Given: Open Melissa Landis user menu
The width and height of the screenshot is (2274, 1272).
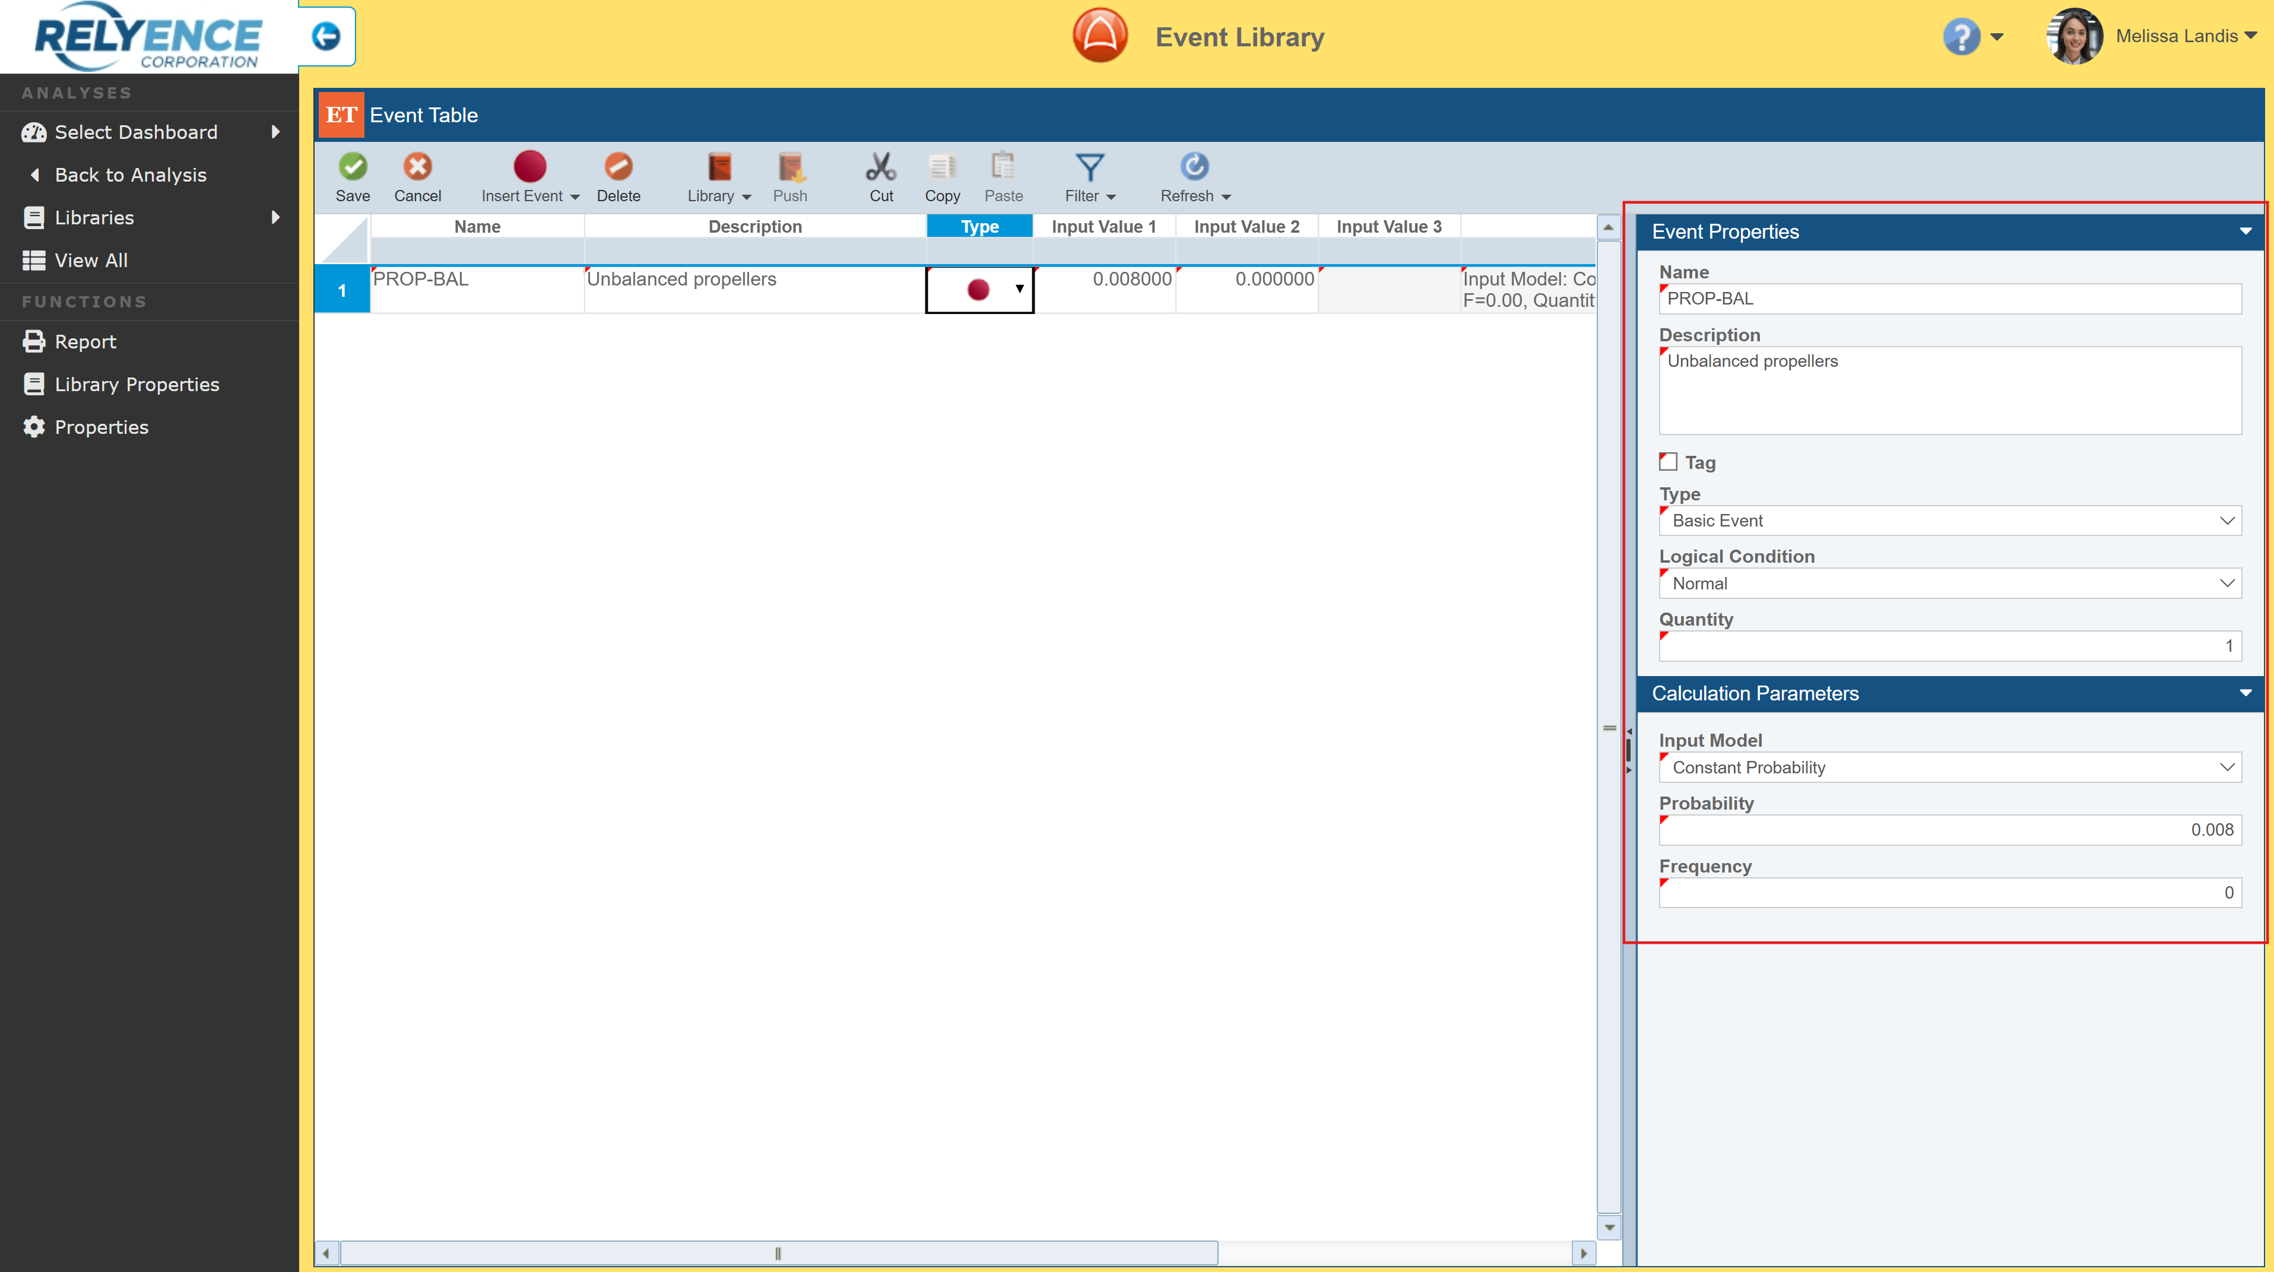Looking at the screenshot, I should click(x=2186, y=36).
